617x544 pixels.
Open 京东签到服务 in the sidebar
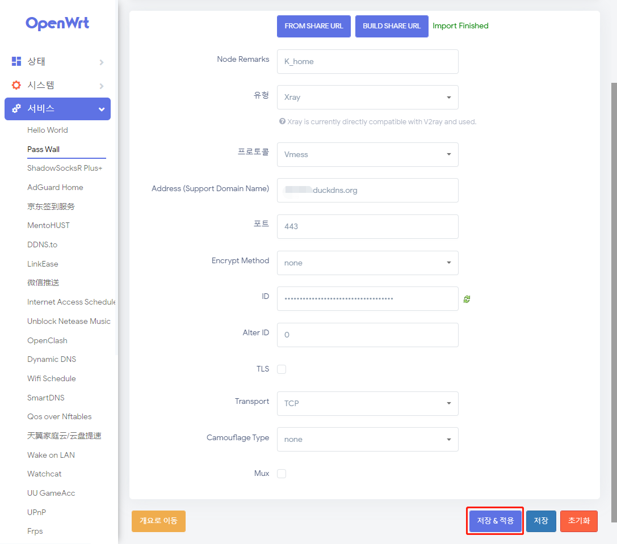[51, 206]
